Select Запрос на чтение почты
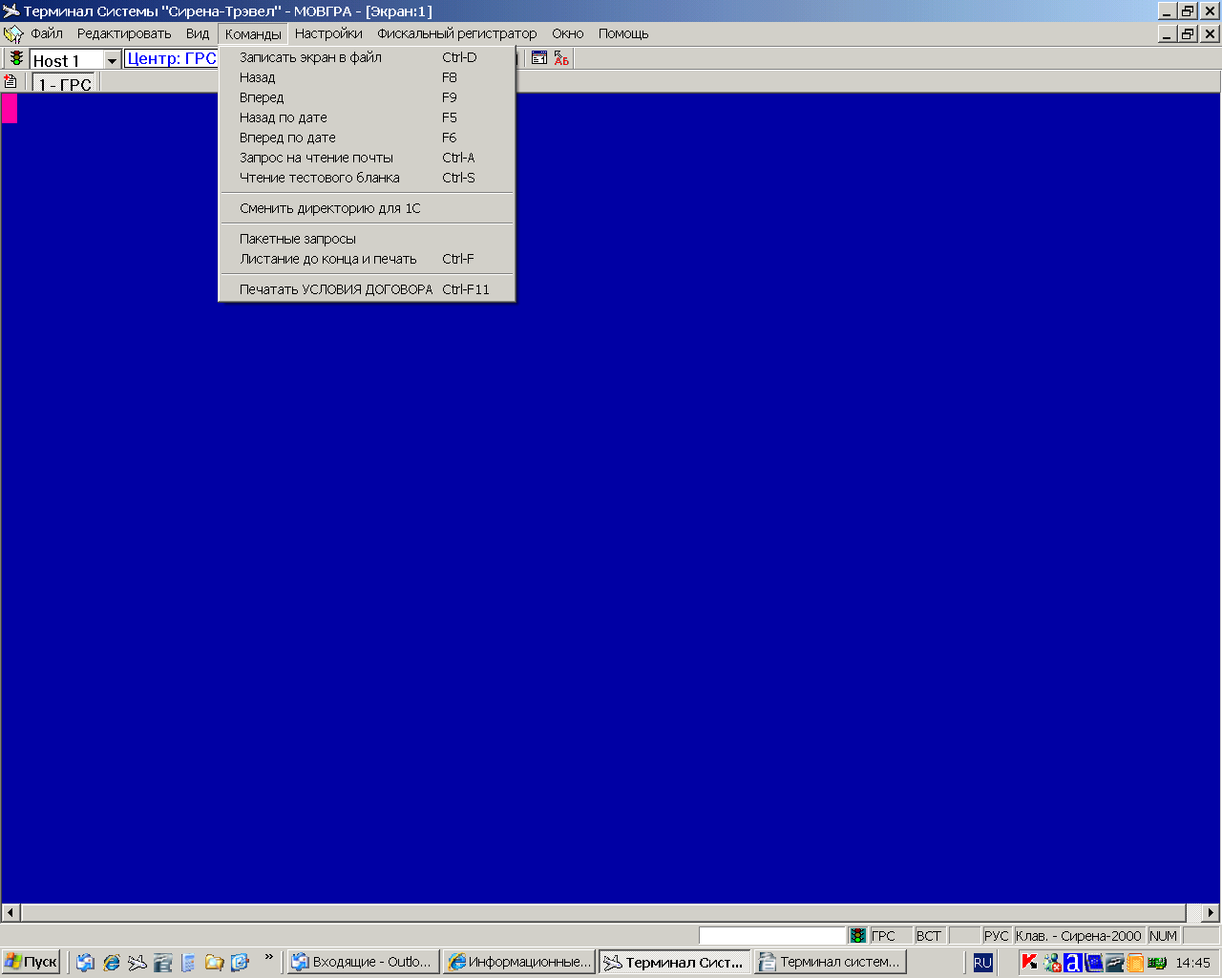This screenshot has height=978, width=1222. [x=368, y=158]
